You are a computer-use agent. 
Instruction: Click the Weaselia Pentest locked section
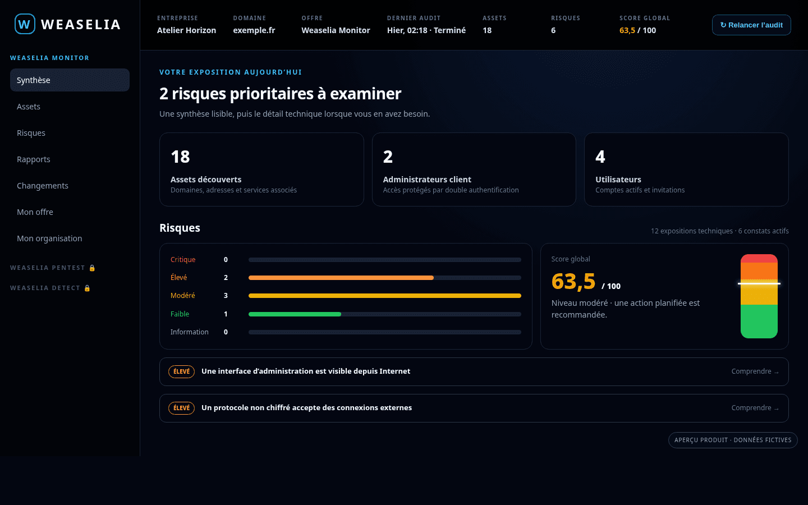(x=53, y=268)
